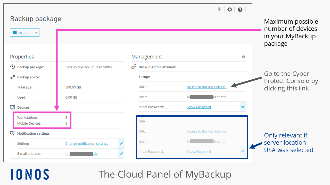Click the Properties heading

pos(22,57)
